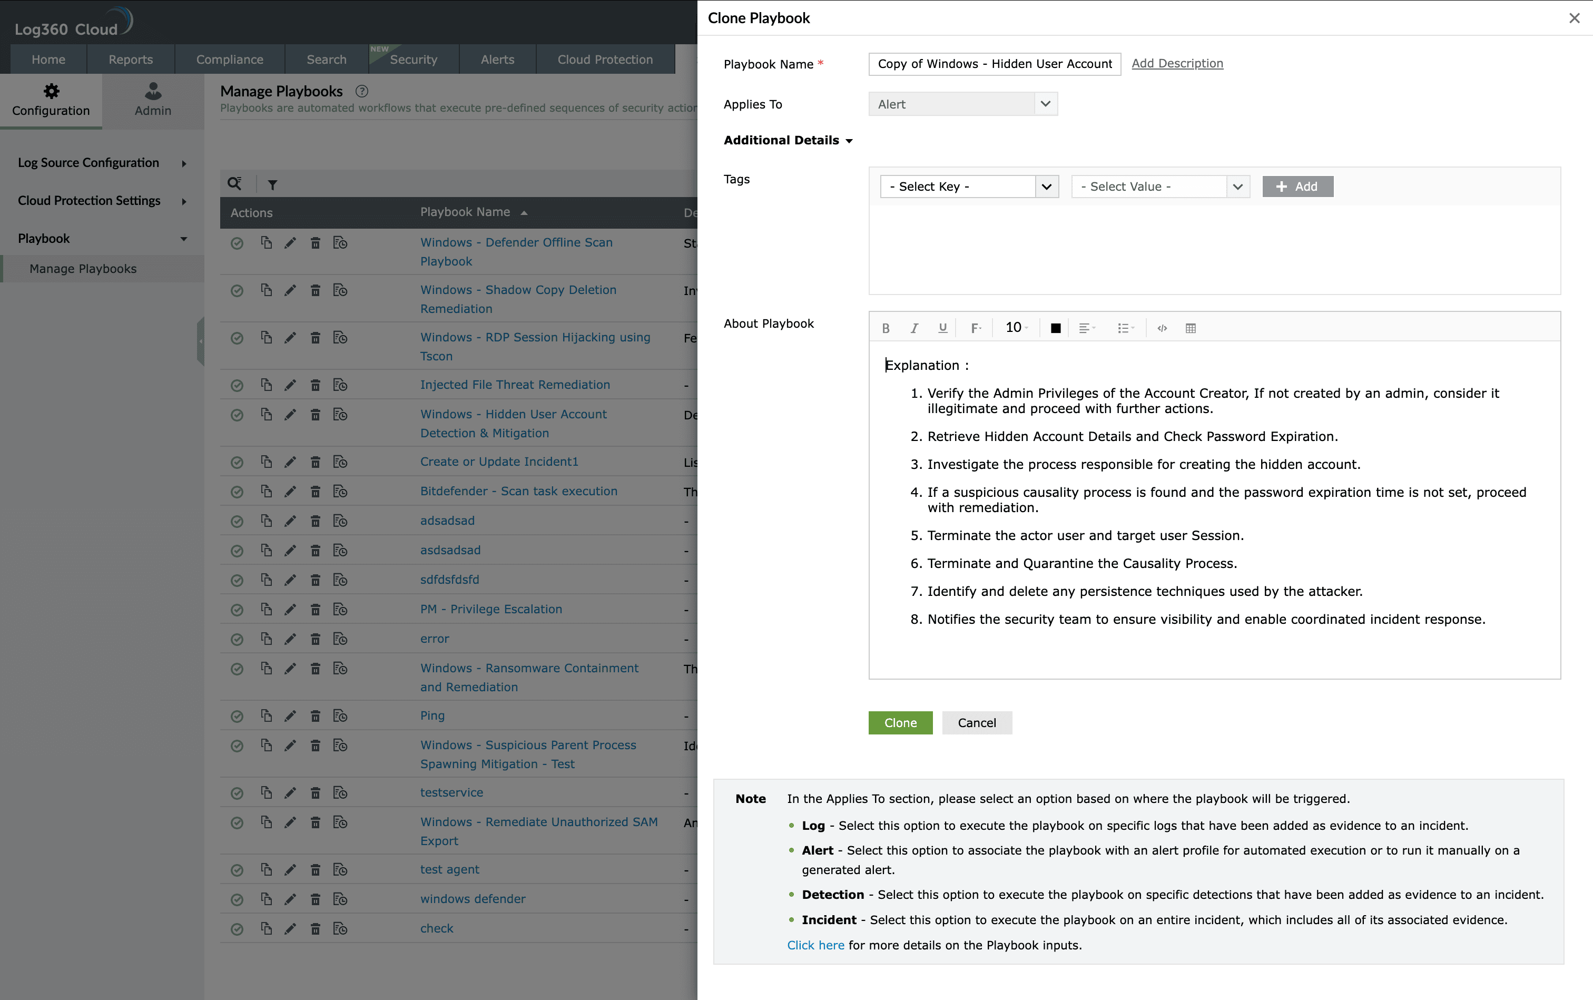
Task: Click inside the About Playbook text area
Action: tap(1214, 510)
